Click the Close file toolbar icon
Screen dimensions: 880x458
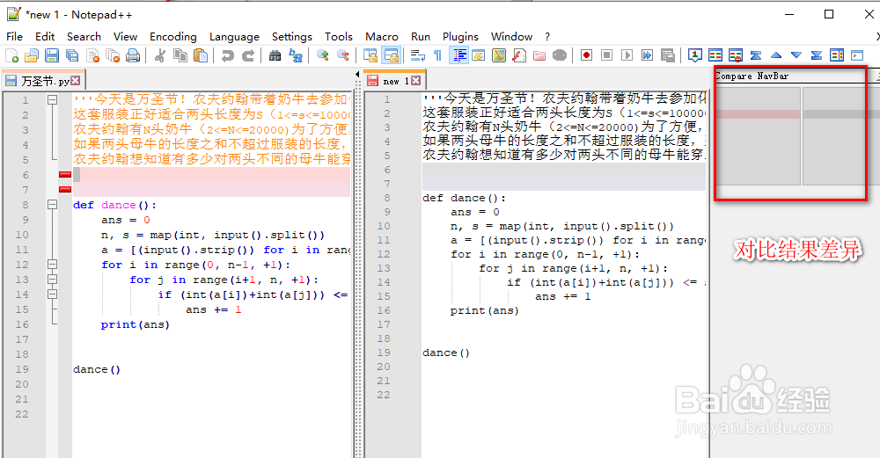pyautogui.click(x=92, y=55)
